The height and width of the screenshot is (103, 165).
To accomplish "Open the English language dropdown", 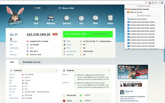I will [42, 8].
